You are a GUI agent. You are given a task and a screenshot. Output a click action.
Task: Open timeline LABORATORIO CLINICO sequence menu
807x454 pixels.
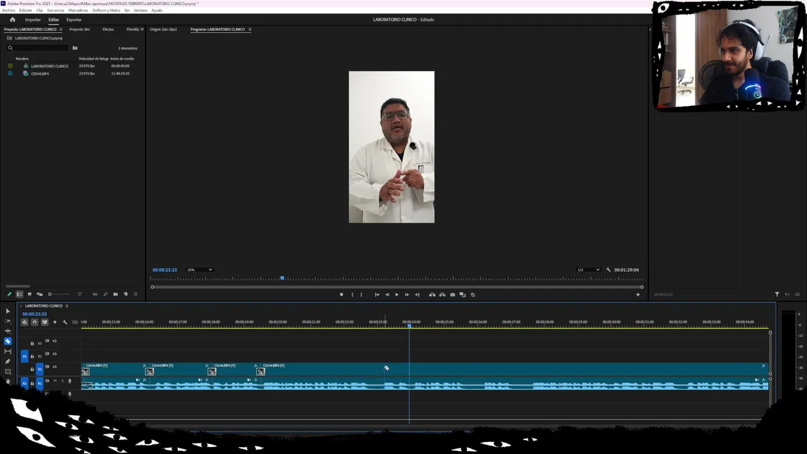pos(66,306)
